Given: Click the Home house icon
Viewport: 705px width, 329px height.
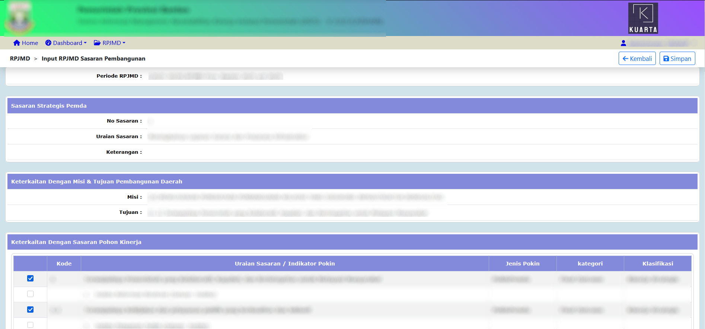Looking at the screenshot, I should coord(16,43).
